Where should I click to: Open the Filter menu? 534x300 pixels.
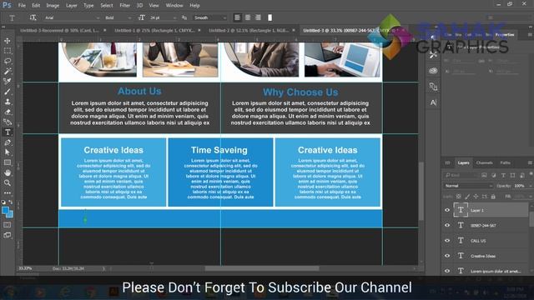click(124, 6)
